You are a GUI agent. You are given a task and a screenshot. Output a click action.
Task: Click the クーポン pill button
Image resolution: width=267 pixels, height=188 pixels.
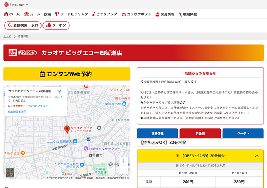point(56,25)
